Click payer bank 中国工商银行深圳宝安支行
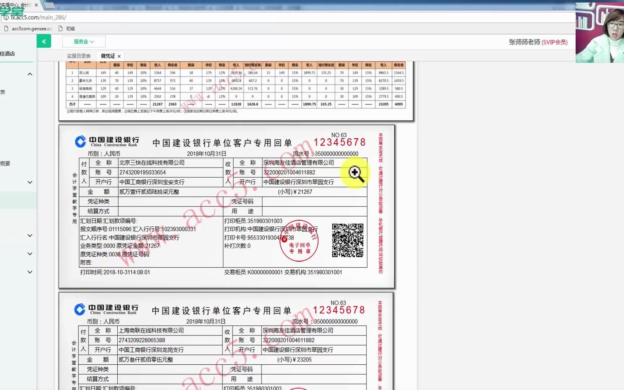Viewport: 624px width, 390px height. (152, 182)
